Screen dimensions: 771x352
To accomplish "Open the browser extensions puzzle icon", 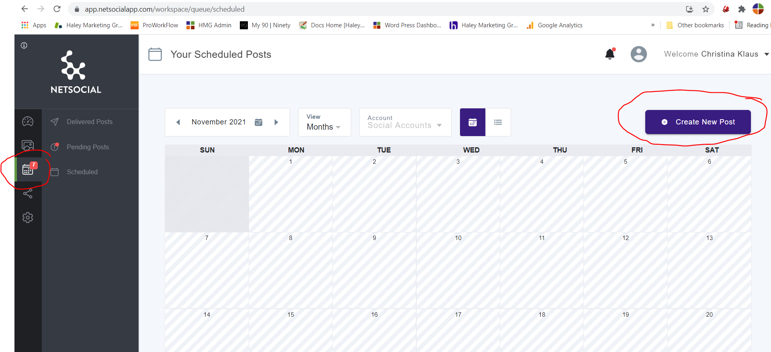I will (x=742, y=9).
